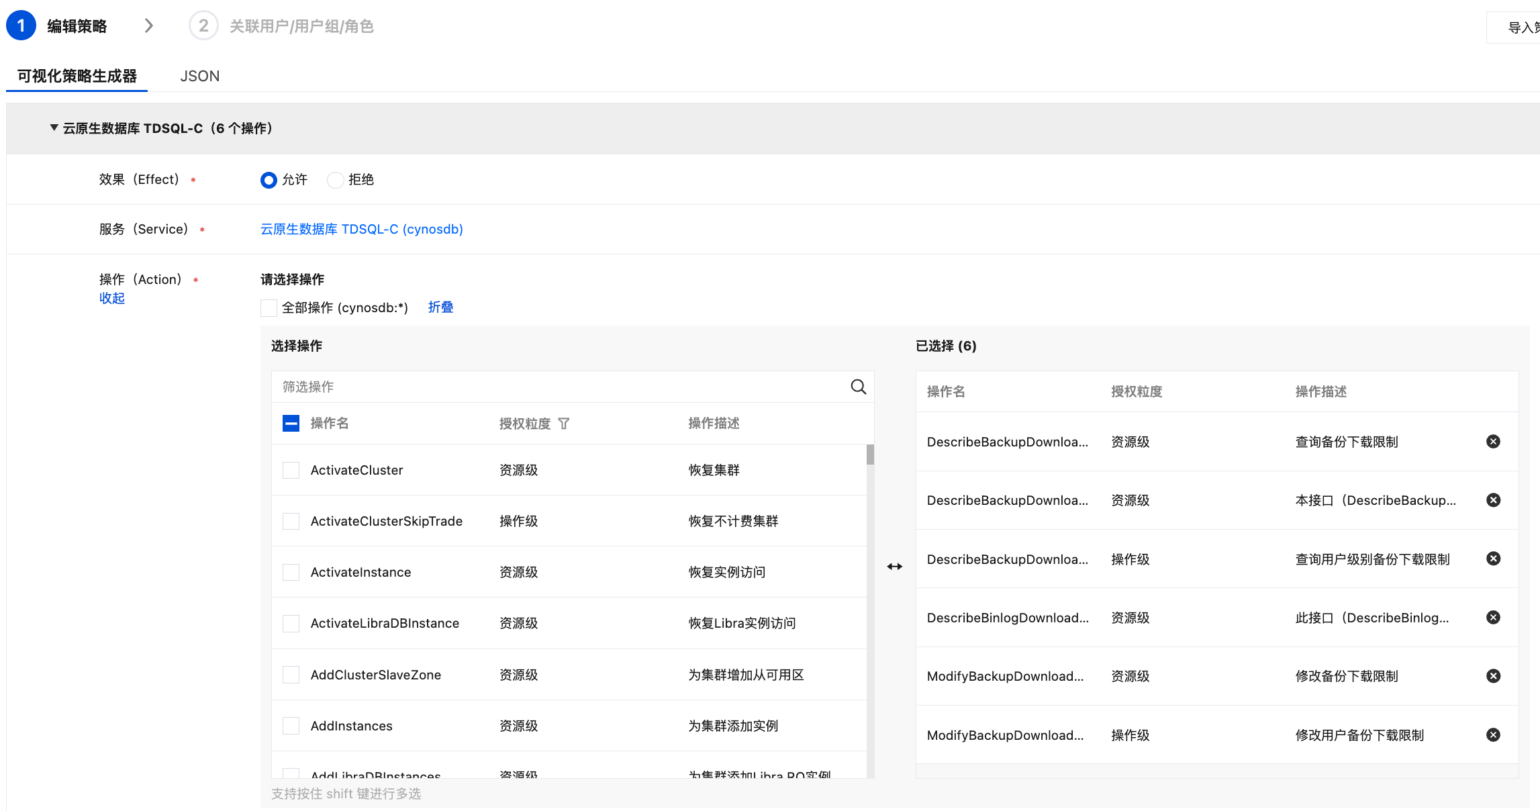Screen dimensions: 1540x811
Task: Check the 全部操作 (cynosdb:*) checkbox
Action: [269, 308]
